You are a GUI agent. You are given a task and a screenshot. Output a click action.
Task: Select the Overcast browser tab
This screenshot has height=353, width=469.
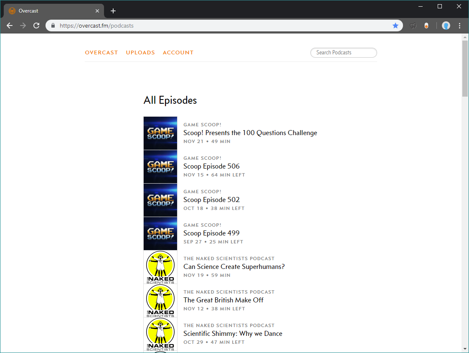(54, 11)
